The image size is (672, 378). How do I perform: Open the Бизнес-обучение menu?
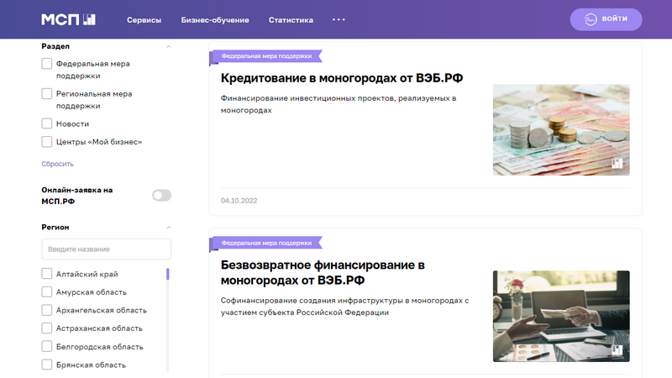[x=215, y=20]
